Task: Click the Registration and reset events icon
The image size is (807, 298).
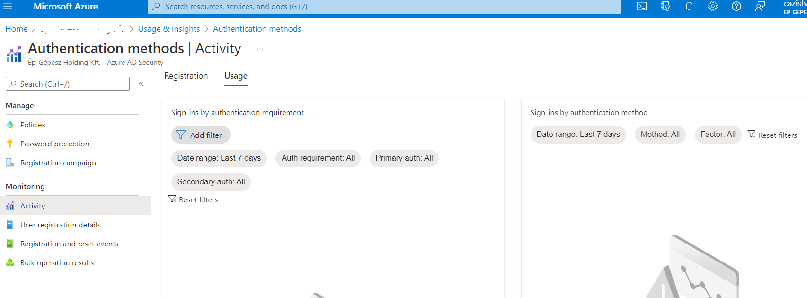Action: point(10,244)
